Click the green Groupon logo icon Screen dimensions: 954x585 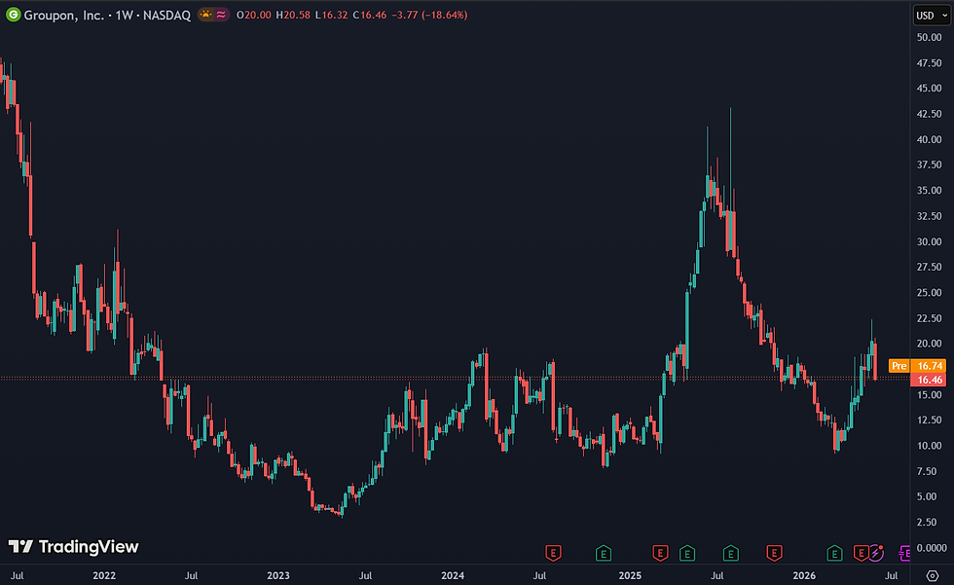(13, 15)
